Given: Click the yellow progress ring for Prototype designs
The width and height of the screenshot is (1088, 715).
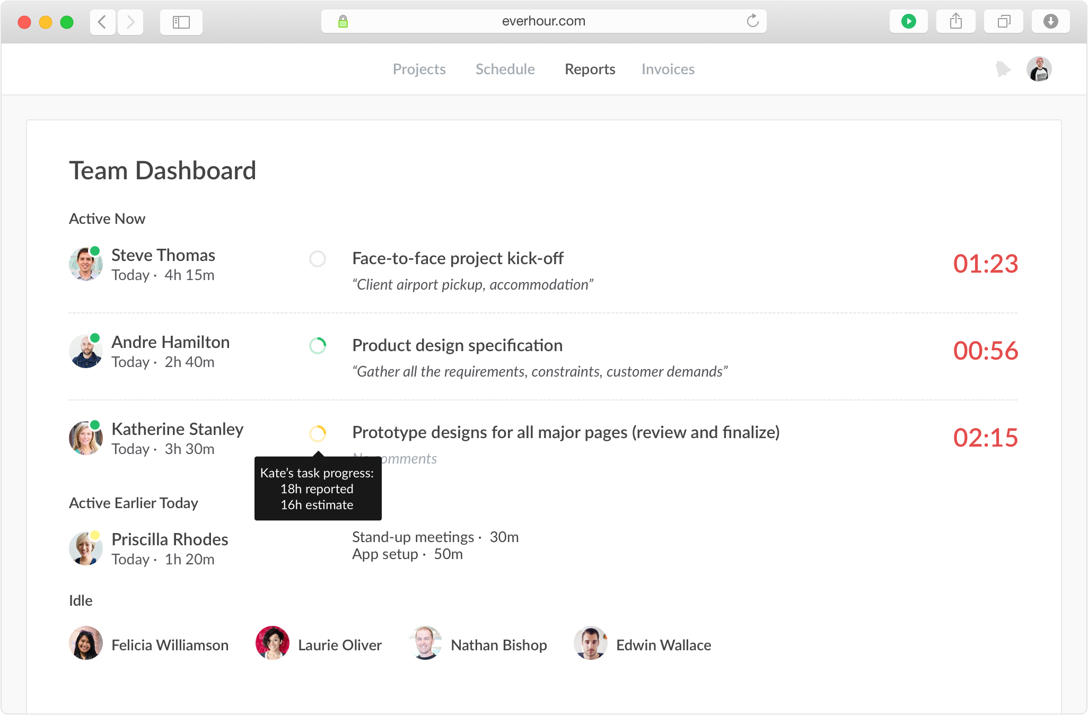Looking at the screenshot, I should pos(318,433).
